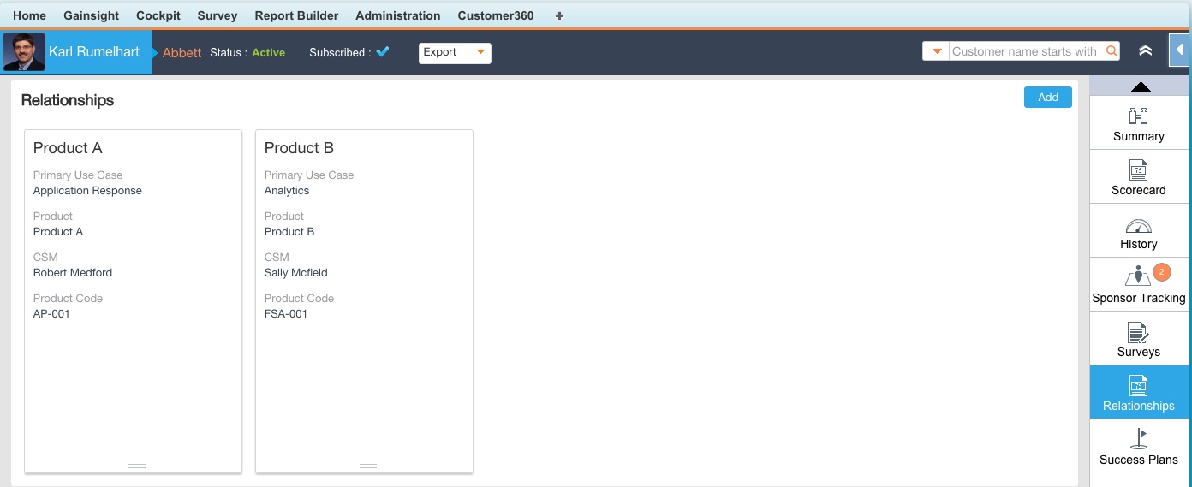Click the customer name search field
The height and width of the screenshot is (487, 1192).
coord(1025,51)
